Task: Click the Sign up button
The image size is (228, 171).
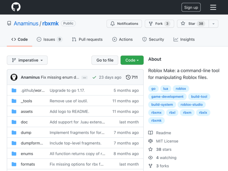Action: tap(191, 7)
